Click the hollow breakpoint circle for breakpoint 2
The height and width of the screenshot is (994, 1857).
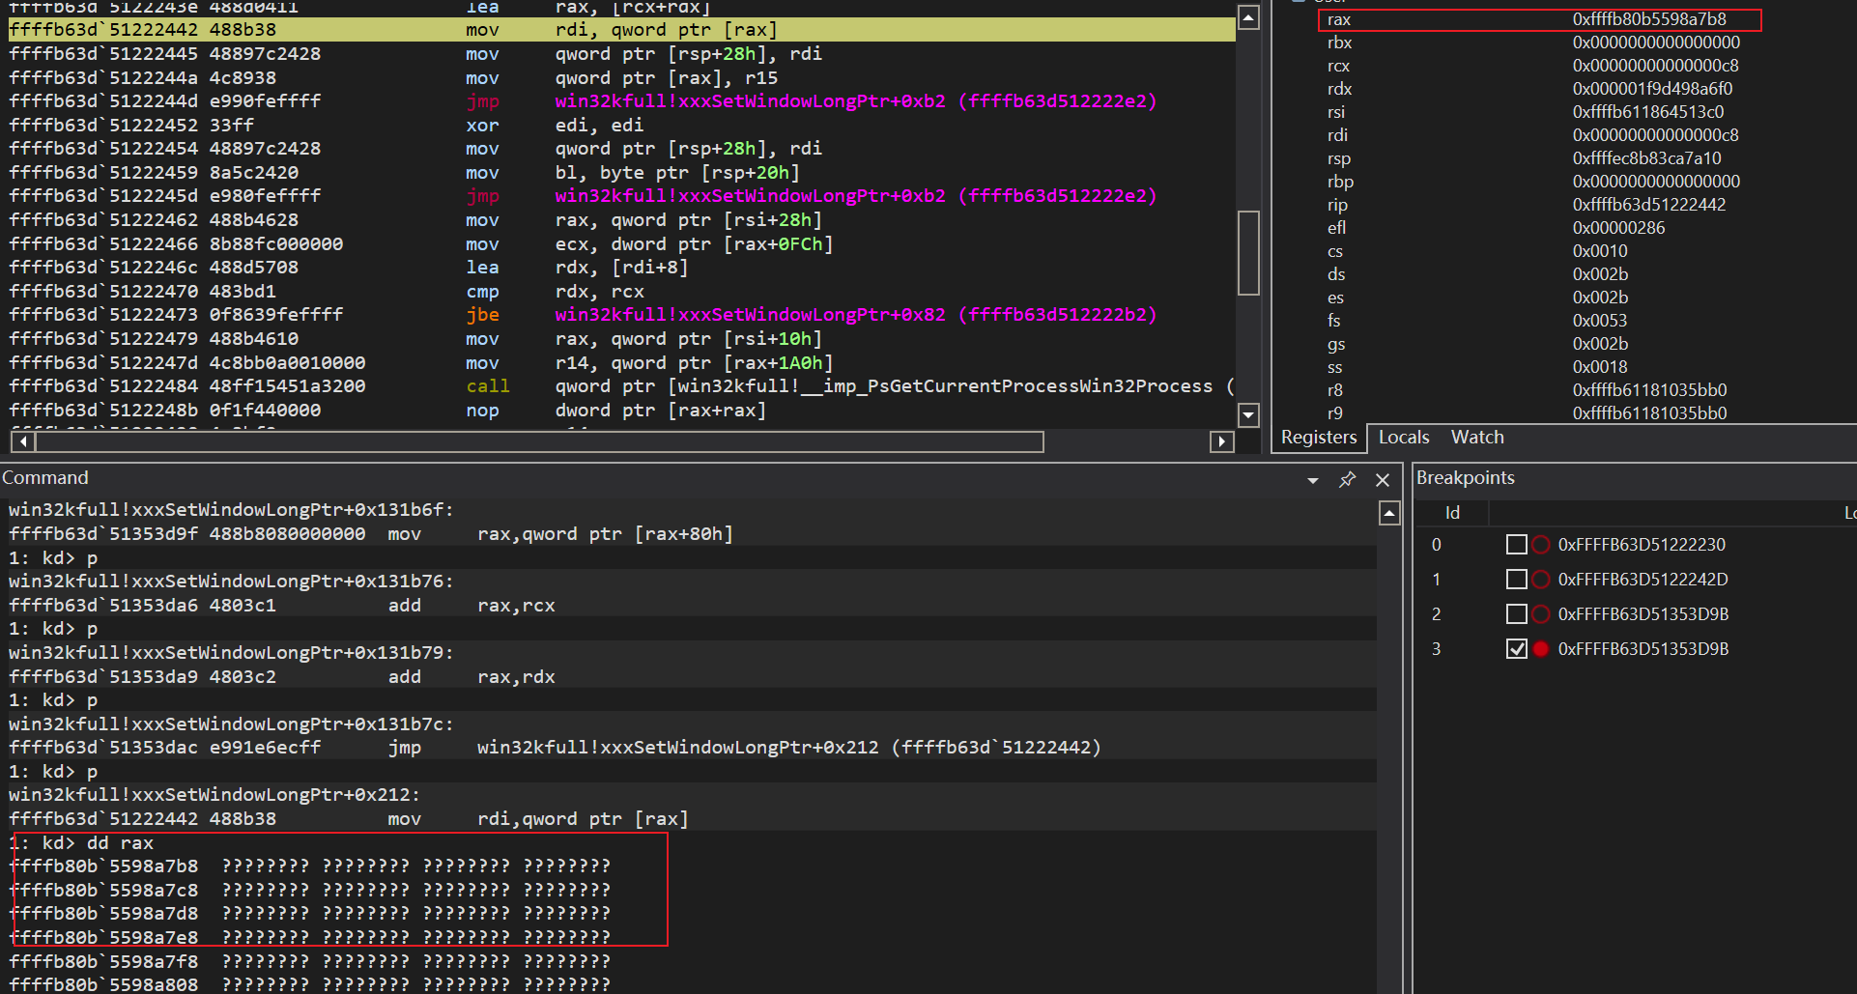click(x=1541, y=614)
